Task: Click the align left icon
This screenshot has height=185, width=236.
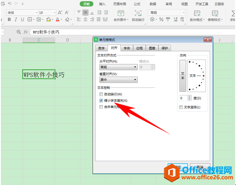Action: pos(79,19)
